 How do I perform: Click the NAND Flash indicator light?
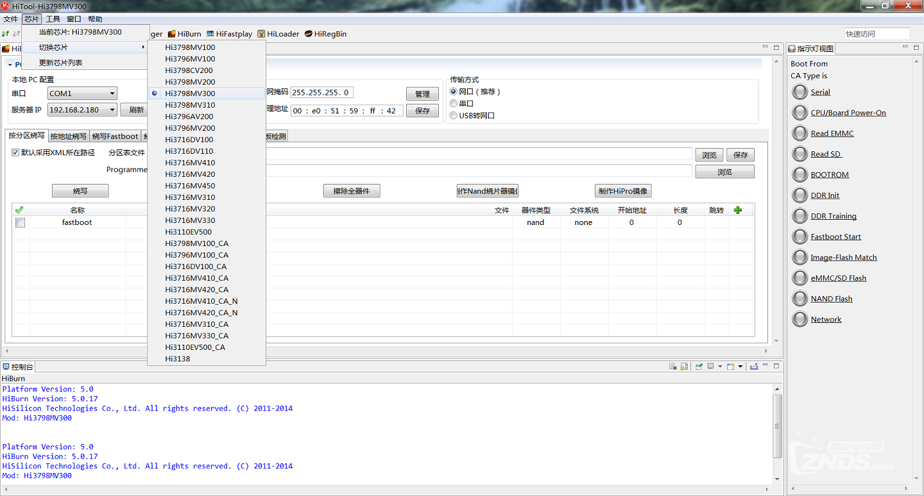click(800, 299)
